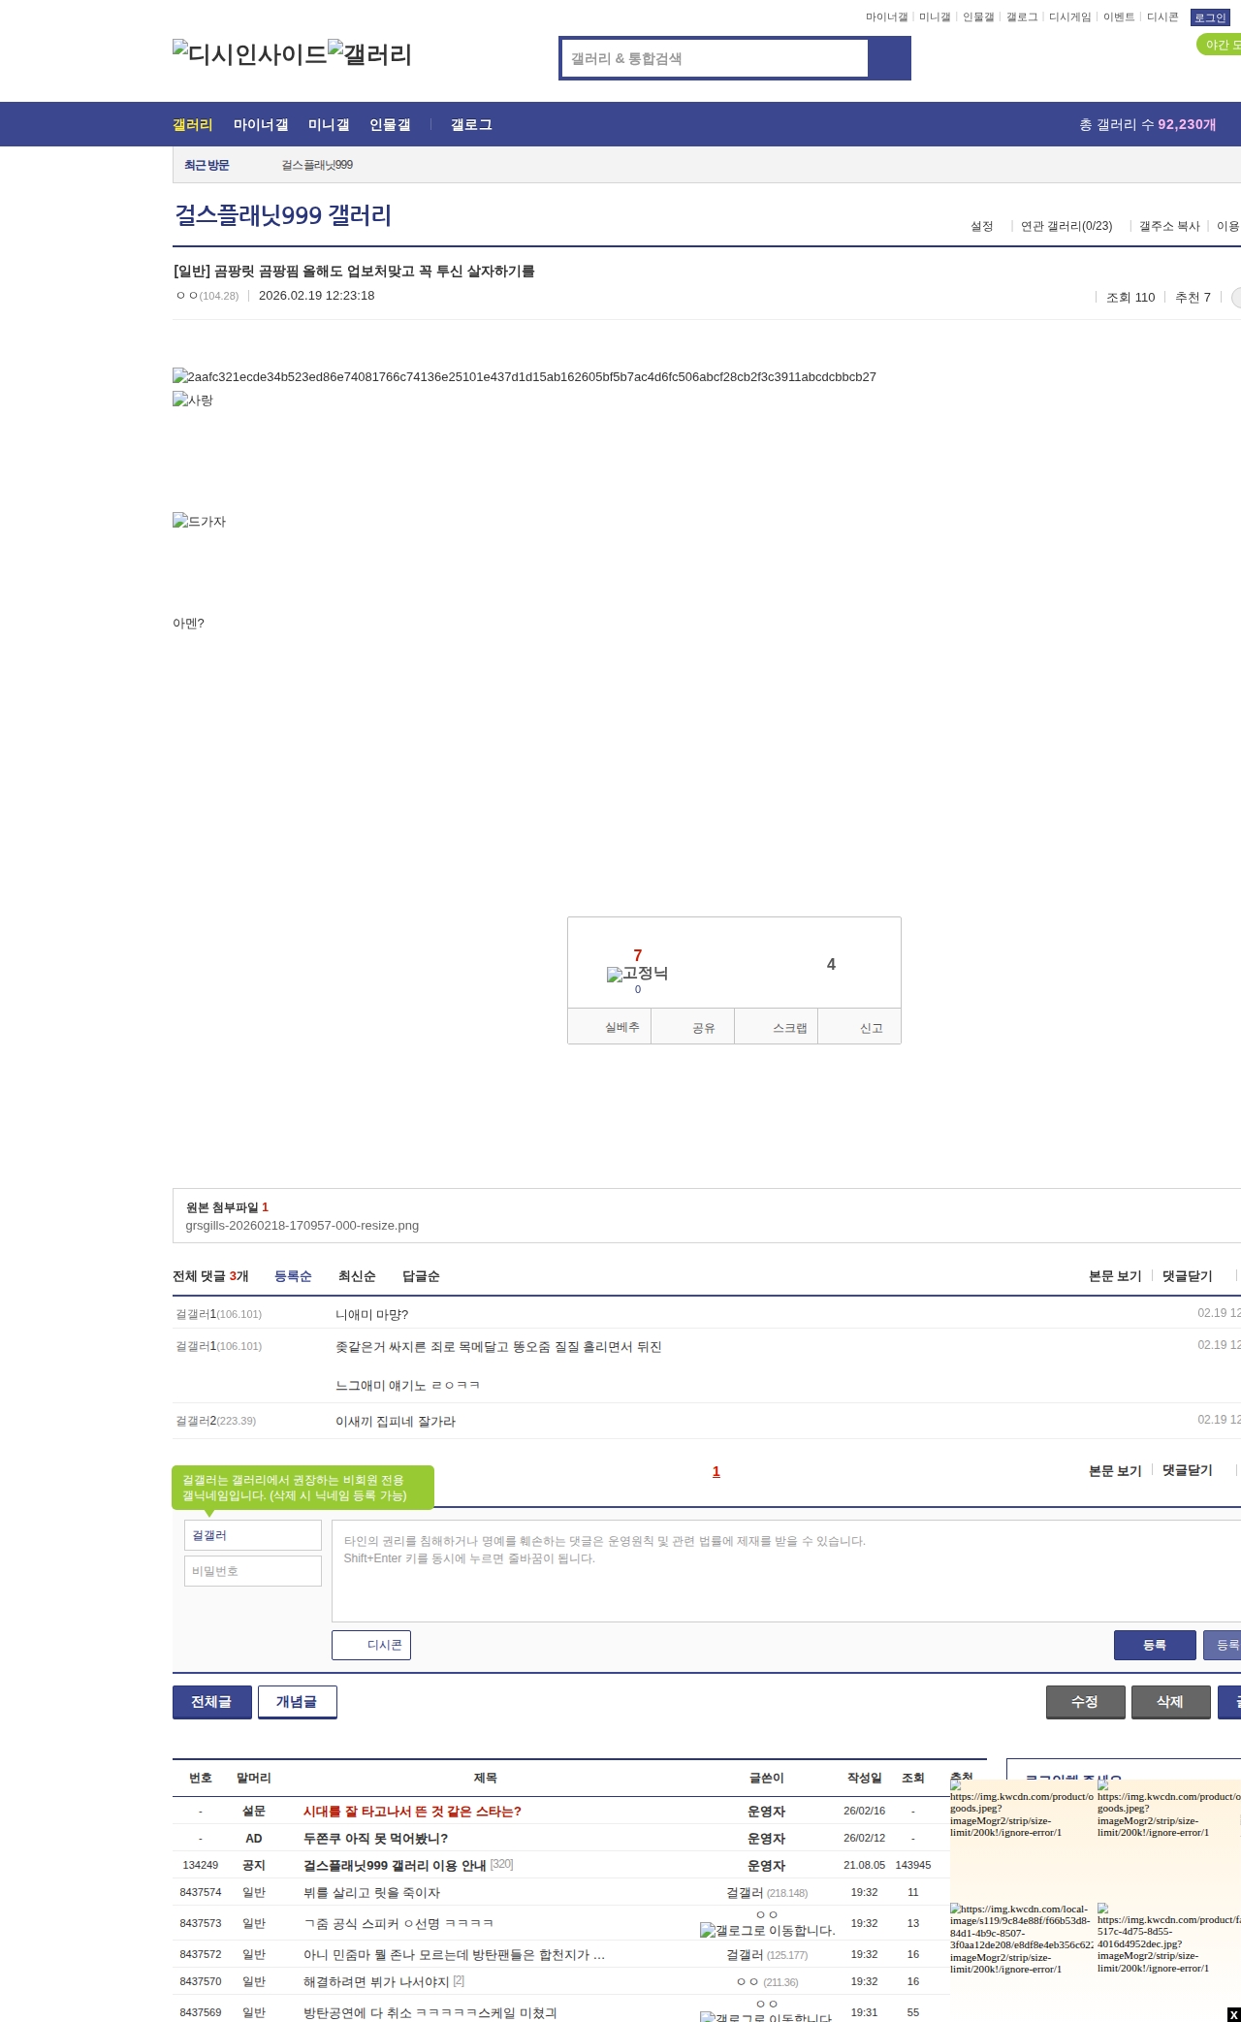Click the 글쓴이 column header
Image resolution: width=1241 pixels, height=2022 pixels.
pos(766,1778)
